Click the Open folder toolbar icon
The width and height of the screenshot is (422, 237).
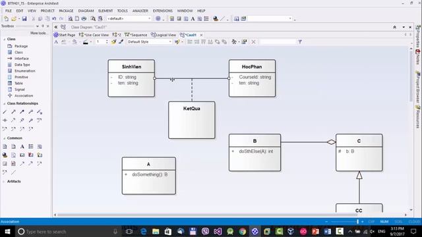[x=14, y=18]
